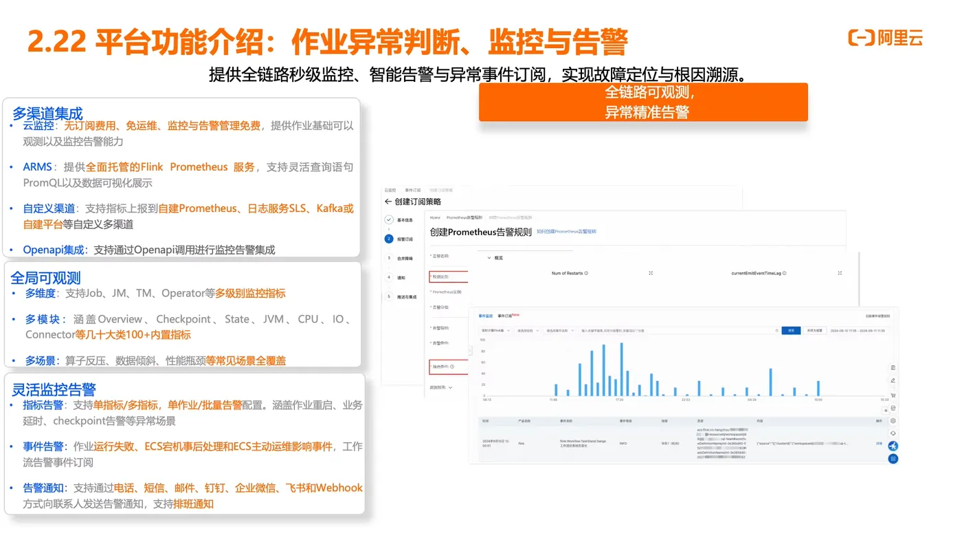The width and height of the screenshot is (962, 542).
Task: Click the 事件等级 table column header
Action: point(625,420)
